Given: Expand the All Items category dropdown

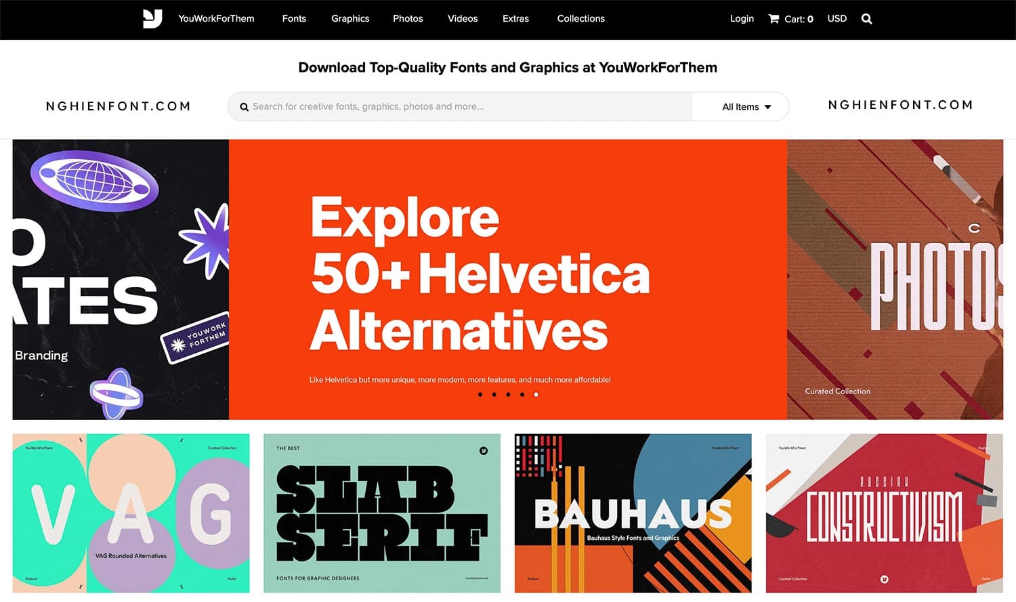Looking at the screenshot, I should [x=740, y=107].
